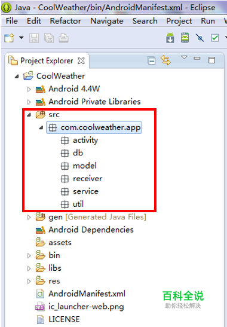This screenshot has height=327, width=227.
Task: Select the service package
Action: pos(85,191)
